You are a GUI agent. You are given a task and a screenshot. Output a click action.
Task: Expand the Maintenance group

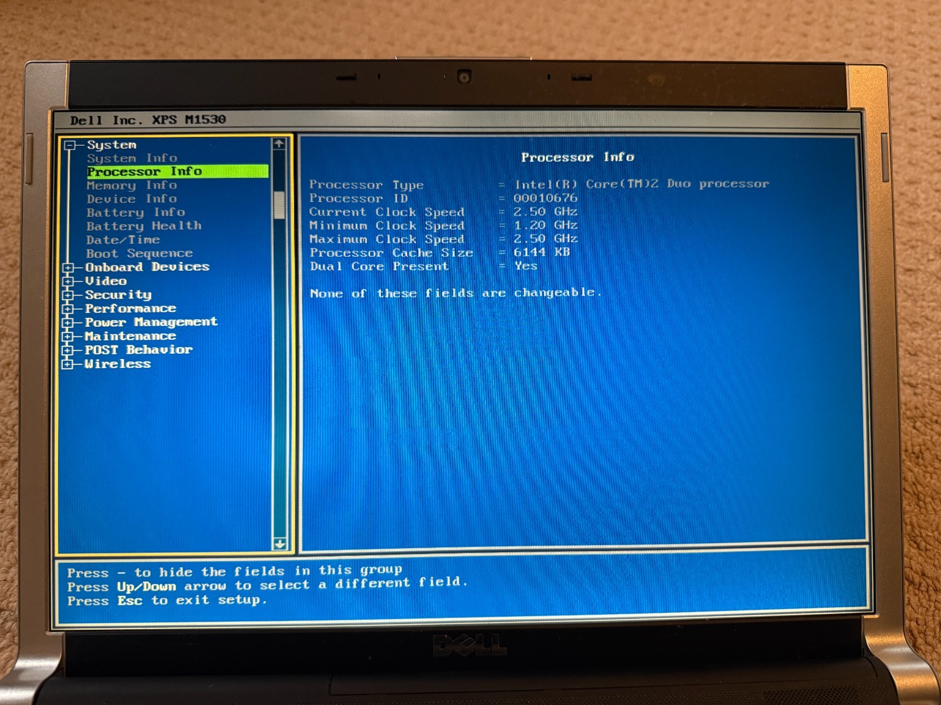[68, 337]
